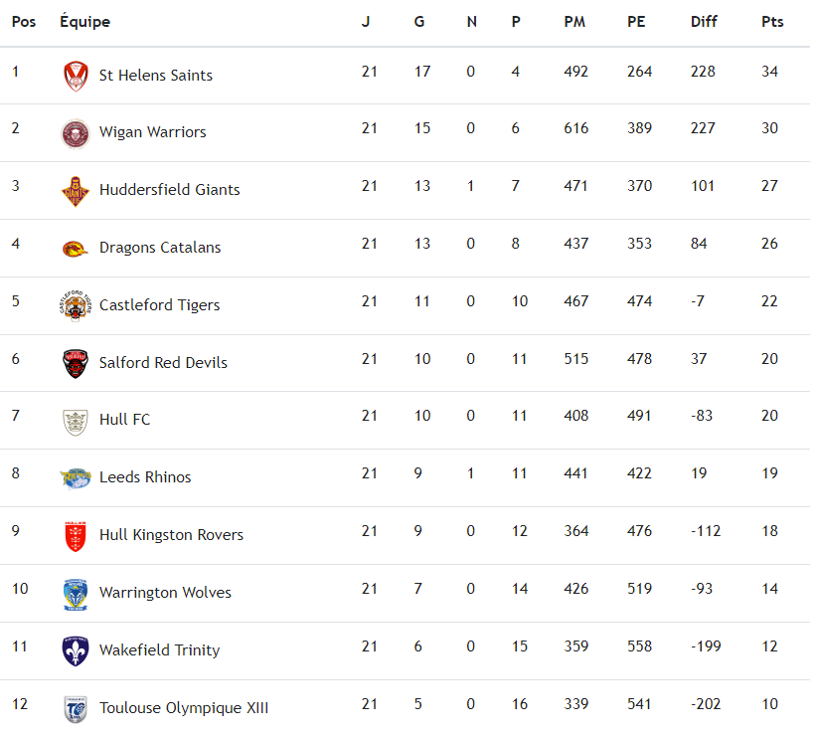Click the Salford Red Devils logo
The height and width of the screenshot is (736, 816).
point(76,363)
